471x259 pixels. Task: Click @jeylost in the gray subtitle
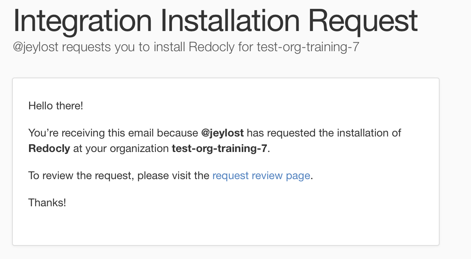click(x=36, y=48)
